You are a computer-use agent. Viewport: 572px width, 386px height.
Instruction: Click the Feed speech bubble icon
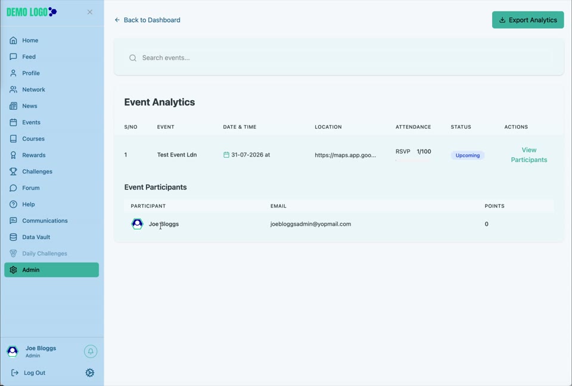pyautogui.click(x=13, y=57)
